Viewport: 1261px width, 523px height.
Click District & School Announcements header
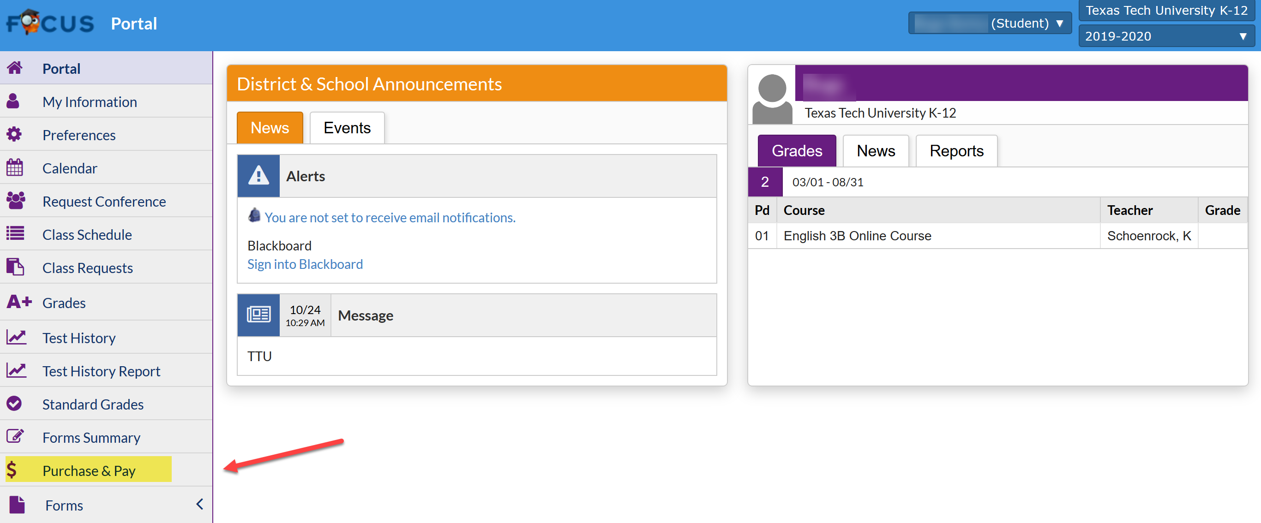tap(477, 83)
